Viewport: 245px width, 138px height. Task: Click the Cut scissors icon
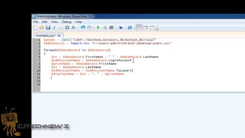(x=54, y=28)
